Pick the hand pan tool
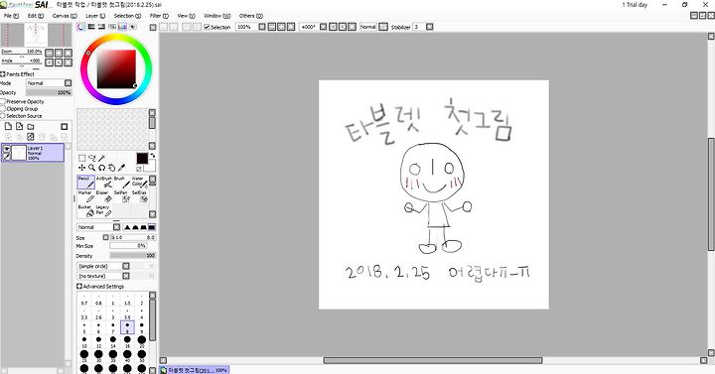 111,168
